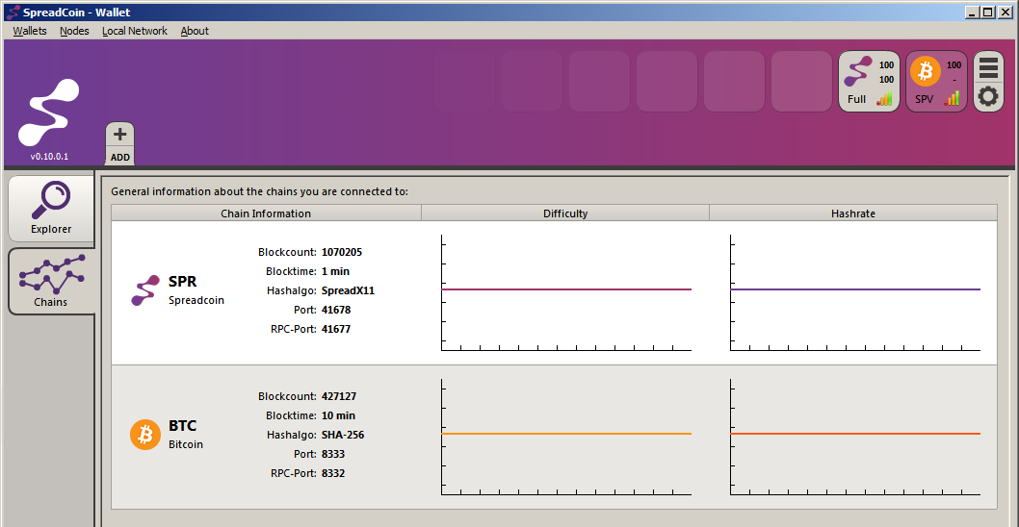Click the version label v0.10.0.1
Image resolution: width=1019 pixels, height=527 pixels.
(49, 157)
